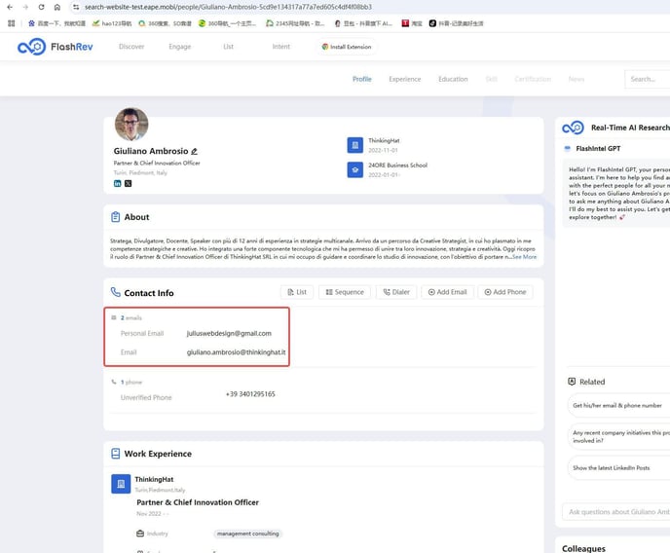Image resolution: width=670 pixels, height=553 pixels.
Task: Focus the Search input field
Action: coord(647,80)
